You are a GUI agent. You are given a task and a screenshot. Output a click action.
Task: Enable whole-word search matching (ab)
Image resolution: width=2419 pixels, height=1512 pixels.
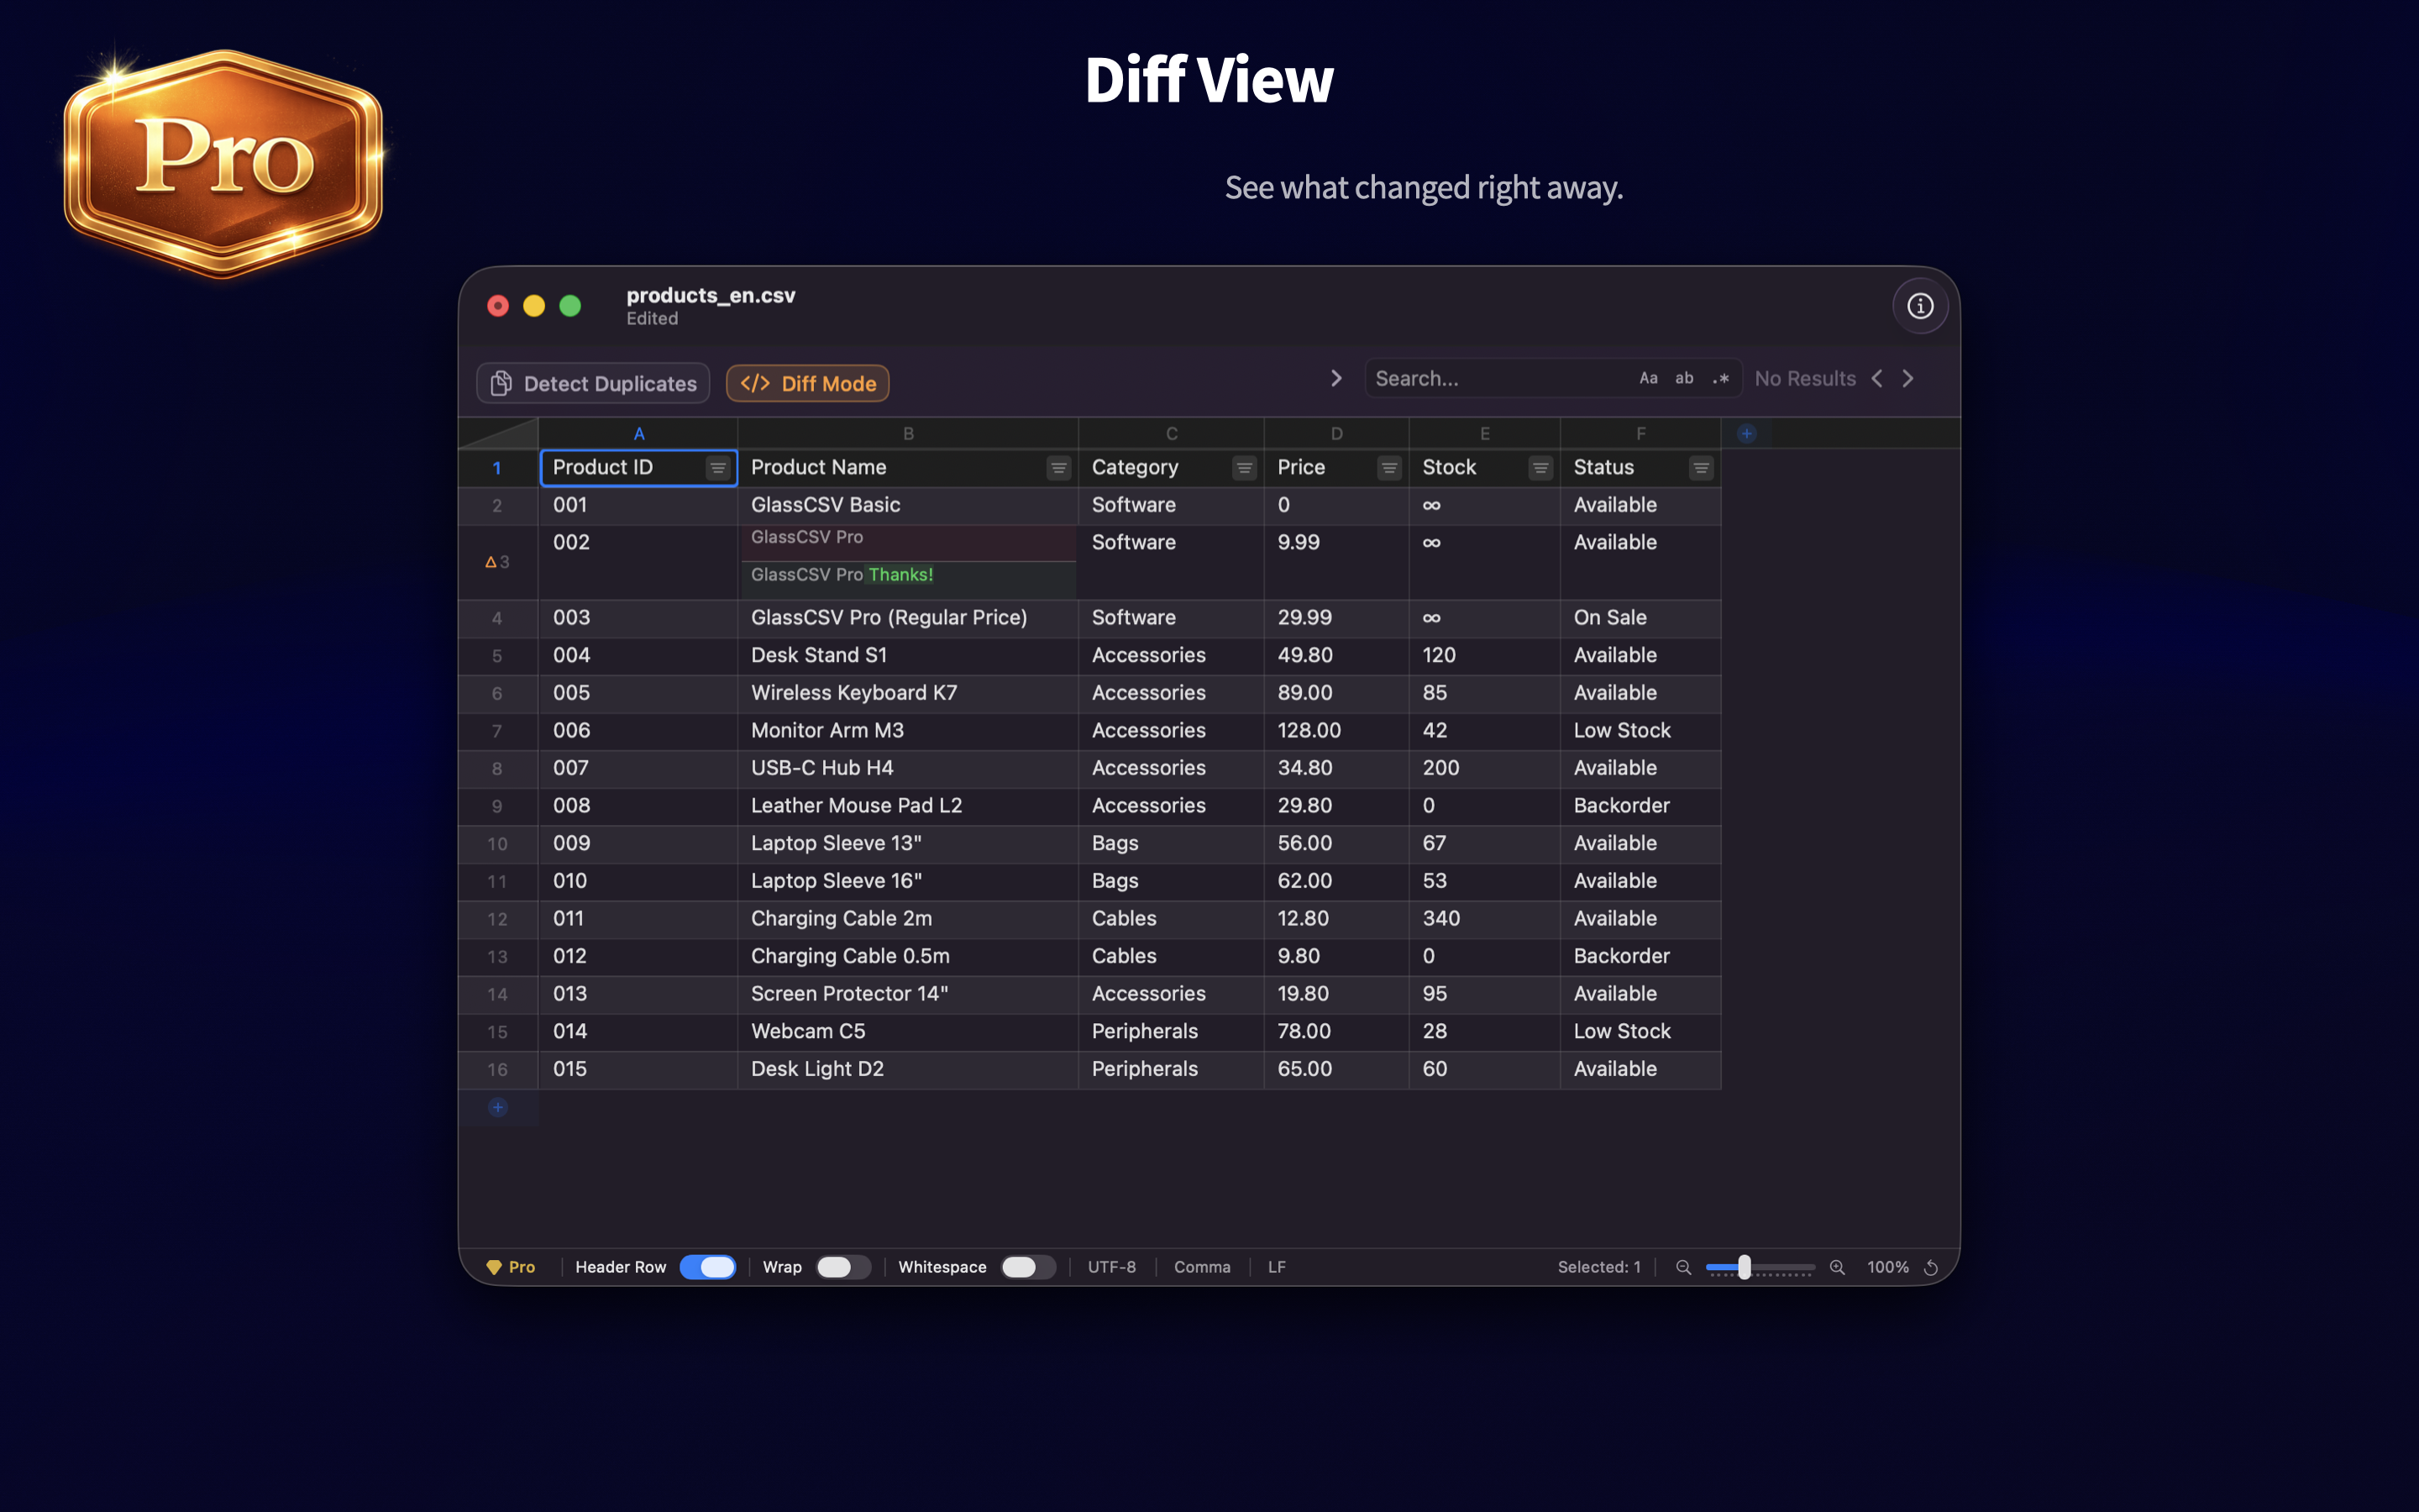click(x=1684, y=378)
